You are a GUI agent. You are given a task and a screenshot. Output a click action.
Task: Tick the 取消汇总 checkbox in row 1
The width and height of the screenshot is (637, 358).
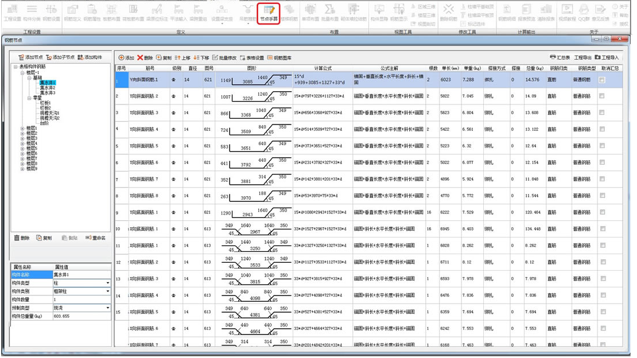(601, 80)
